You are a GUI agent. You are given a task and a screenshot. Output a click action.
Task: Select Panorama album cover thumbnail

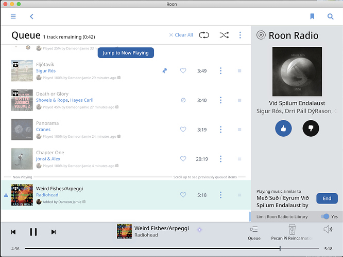(22, 130)
